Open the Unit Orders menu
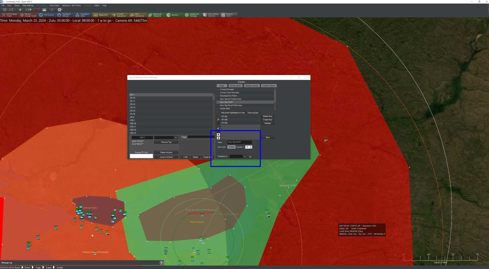The image size is (489, 269). tap(55, 5)
